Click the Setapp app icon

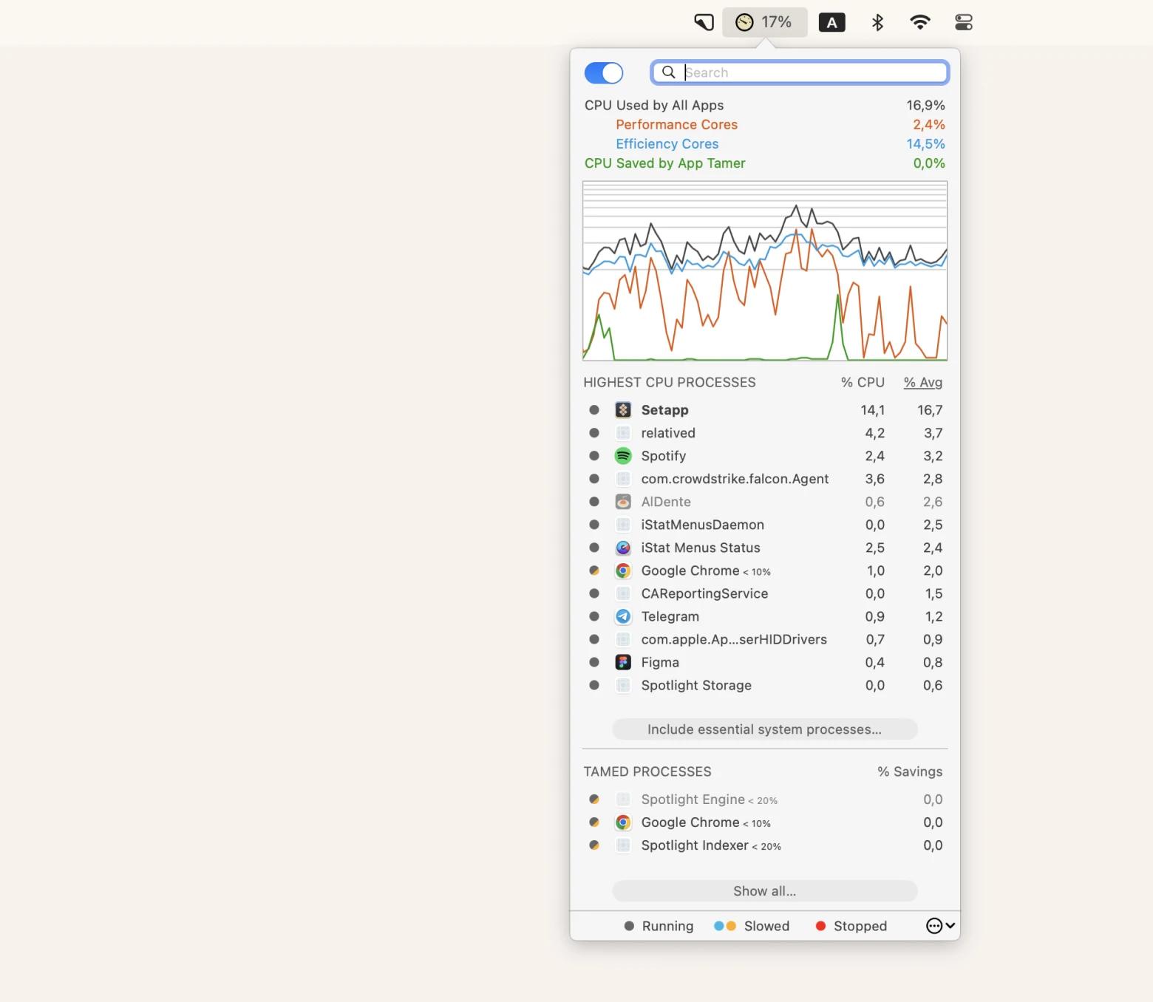pos(623,409)
